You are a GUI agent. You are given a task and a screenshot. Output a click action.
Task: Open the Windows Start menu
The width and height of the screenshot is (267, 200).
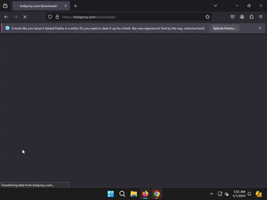point(111,194)
